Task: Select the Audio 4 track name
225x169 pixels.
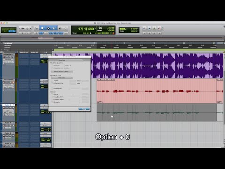Action: (8, 123)
